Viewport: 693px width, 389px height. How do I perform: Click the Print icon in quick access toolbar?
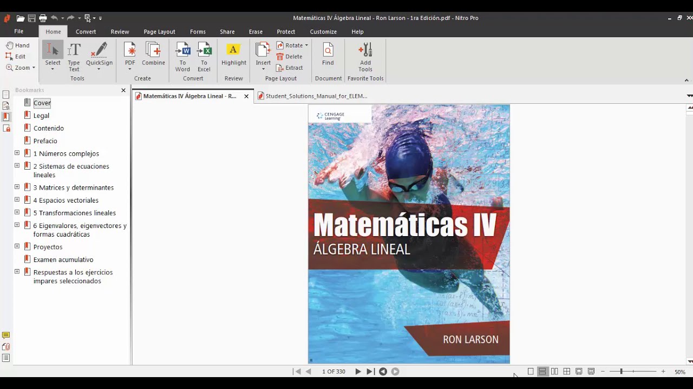pyautogui.click(x=43, y=18)
